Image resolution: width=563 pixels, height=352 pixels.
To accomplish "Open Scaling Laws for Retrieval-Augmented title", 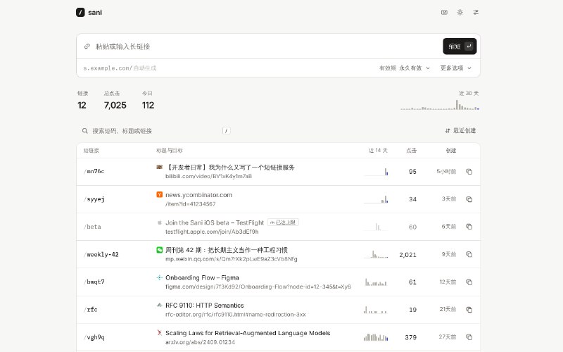I will click(248, 333).
